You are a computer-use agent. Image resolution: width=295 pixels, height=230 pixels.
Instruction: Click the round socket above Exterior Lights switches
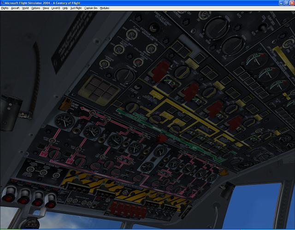154,28
